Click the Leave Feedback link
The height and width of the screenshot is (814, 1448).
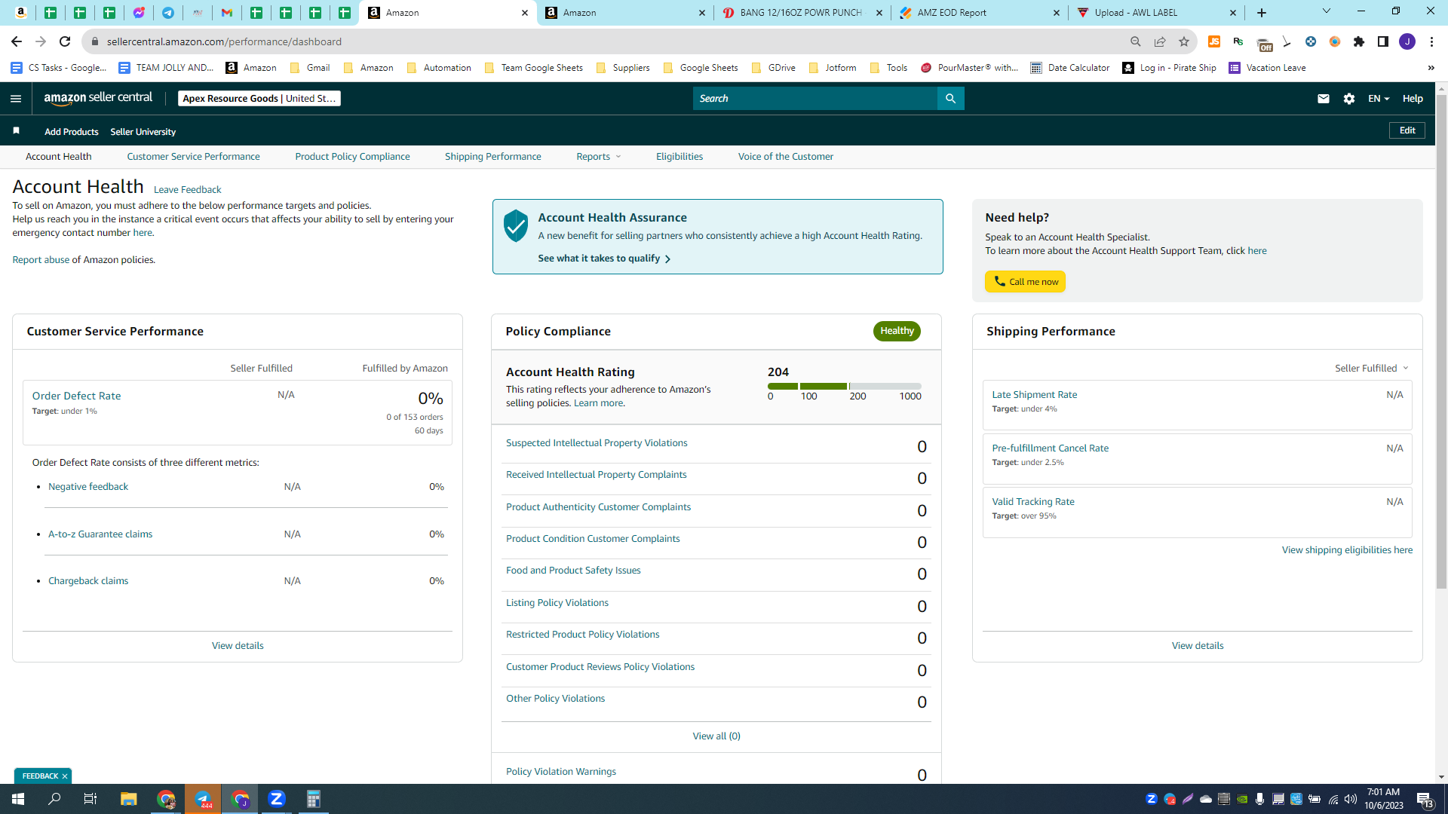point(187,190)
